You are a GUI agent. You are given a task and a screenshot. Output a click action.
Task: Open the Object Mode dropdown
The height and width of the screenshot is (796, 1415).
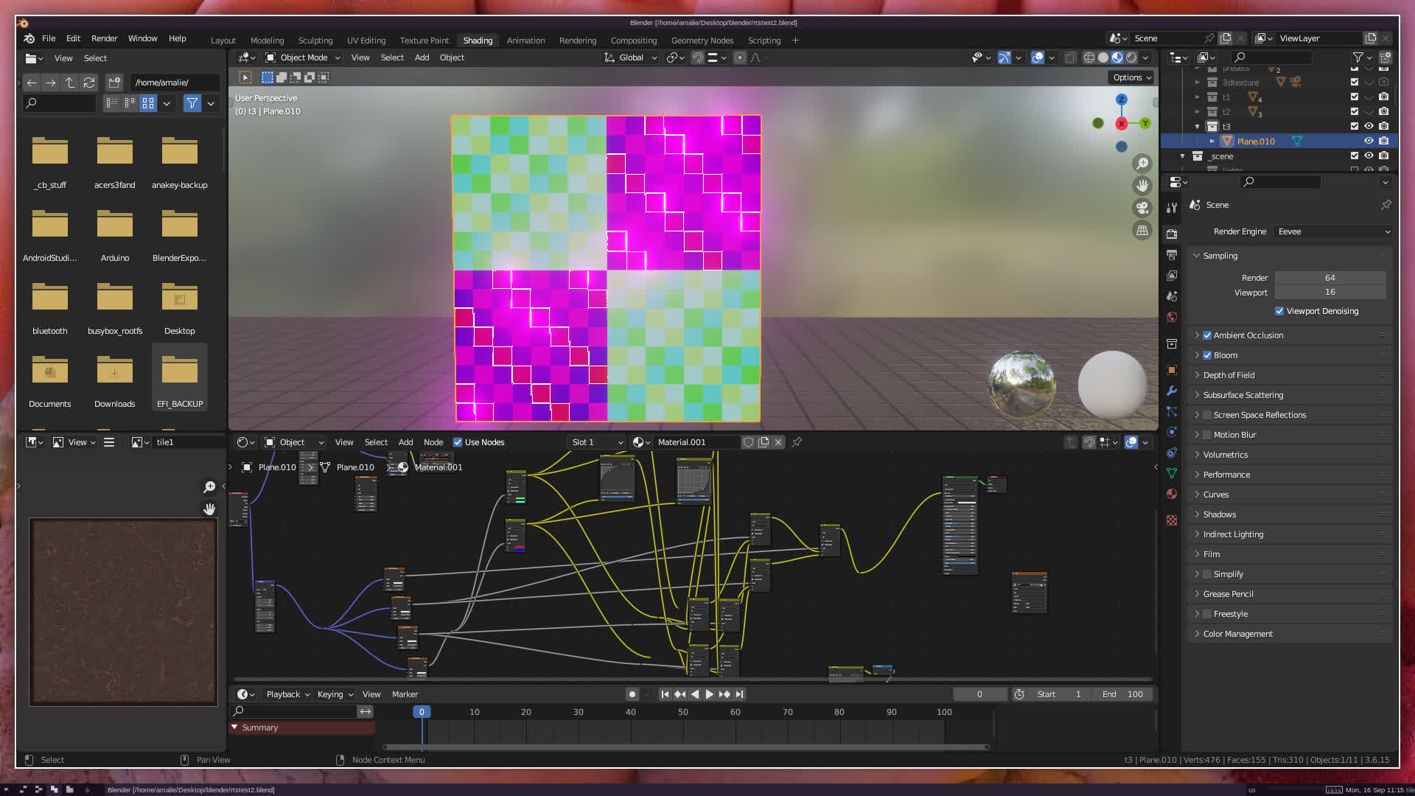(x=303, y=57)
